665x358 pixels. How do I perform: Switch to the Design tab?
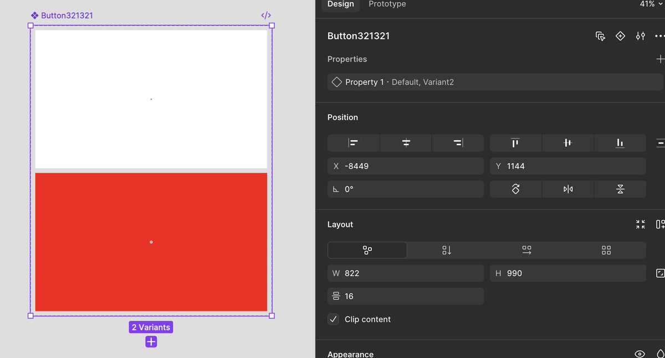(340, 4)
